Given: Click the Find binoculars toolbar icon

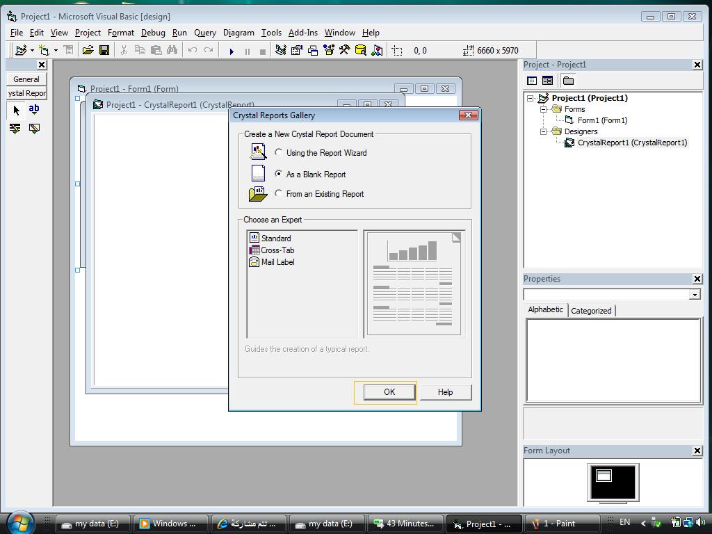Looking at the screenshot, I should coord(172,50).
